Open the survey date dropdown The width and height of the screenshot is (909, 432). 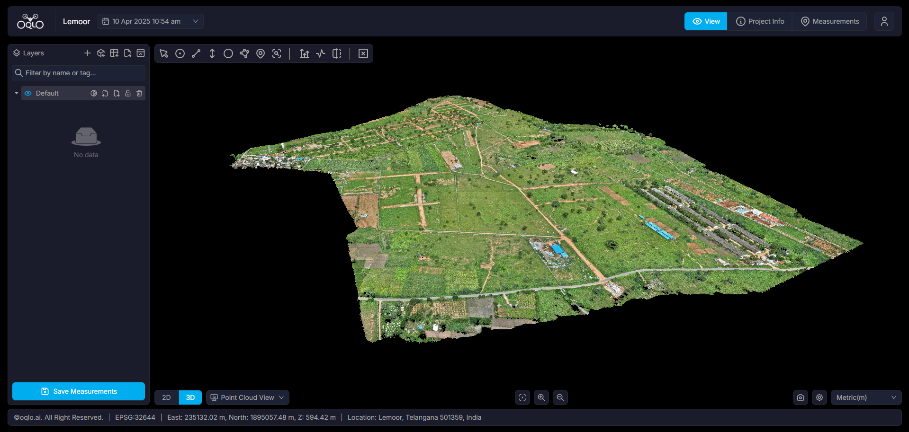click(x=151, y=21)
